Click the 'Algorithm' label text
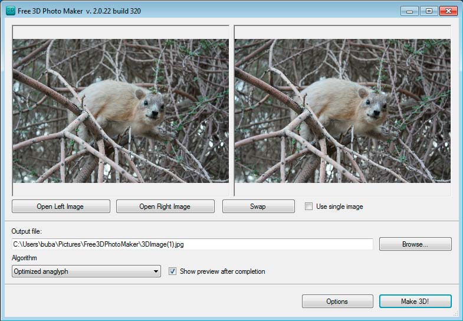 pos(24,258)
